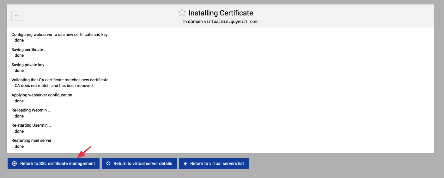Click left-arrow icon on virtual servers list button
444x178 pixels.
[x=186, y=164]
